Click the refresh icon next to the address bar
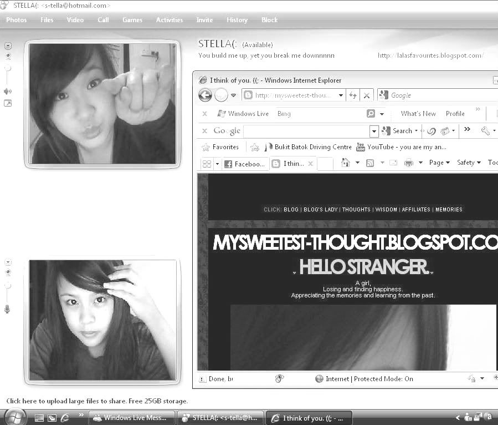The image size is (498, 425). coord(353,95)
